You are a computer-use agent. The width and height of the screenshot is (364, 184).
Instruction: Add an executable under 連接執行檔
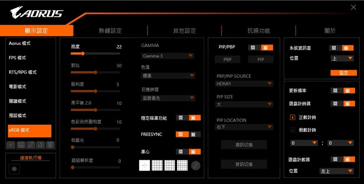point(14,169)
